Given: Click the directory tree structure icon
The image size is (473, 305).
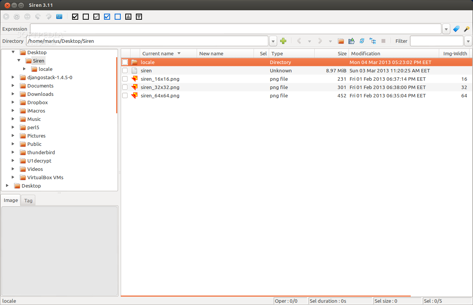Looking at the screenshot, I should [373, 41].
